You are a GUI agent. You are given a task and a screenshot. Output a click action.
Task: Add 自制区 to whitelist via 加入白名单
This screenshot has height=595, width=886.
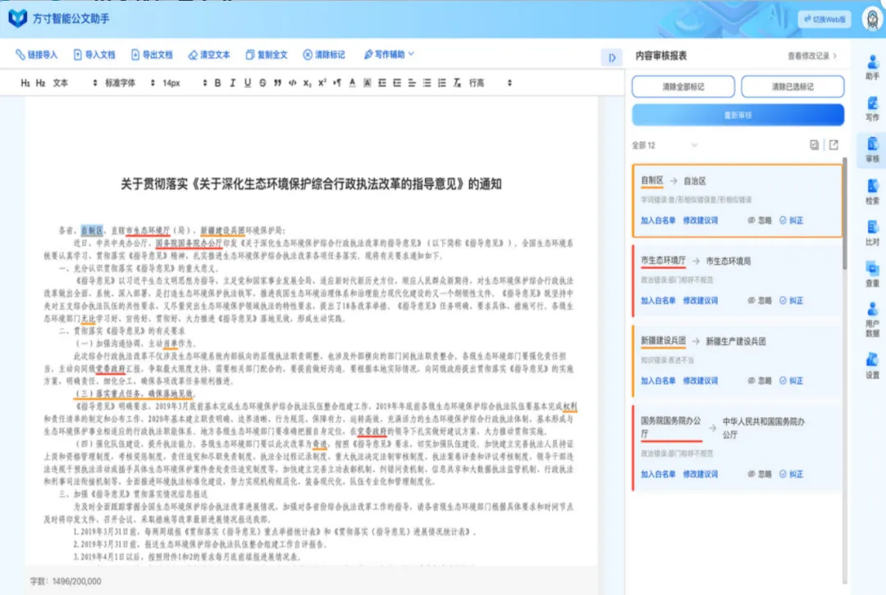point(658,220)
